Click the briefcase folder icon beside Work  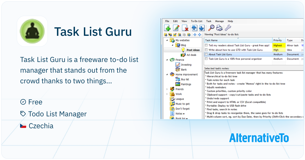(x=172, y=94)
